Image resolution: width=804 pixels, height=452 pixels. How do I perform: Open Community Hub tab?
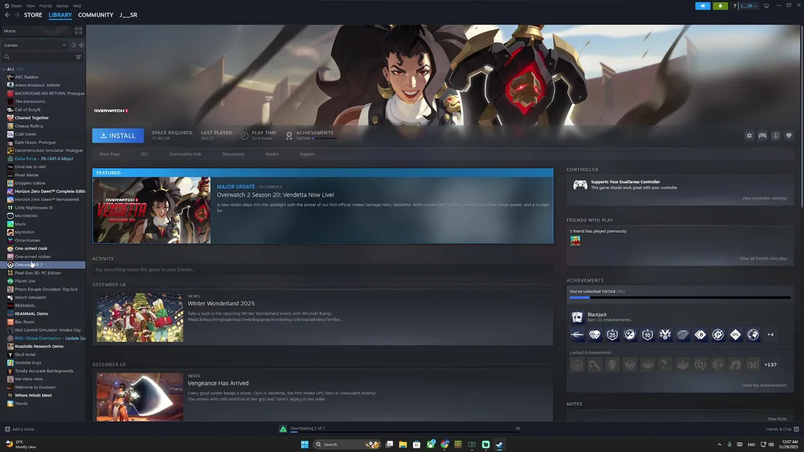pyautogui.click(x=185, y=154)
